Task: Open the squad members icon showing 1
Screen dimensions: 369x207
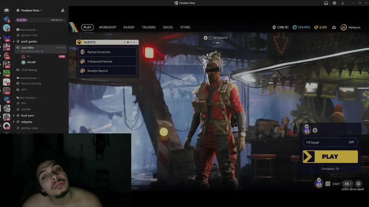Action: [x=348, y=184]
